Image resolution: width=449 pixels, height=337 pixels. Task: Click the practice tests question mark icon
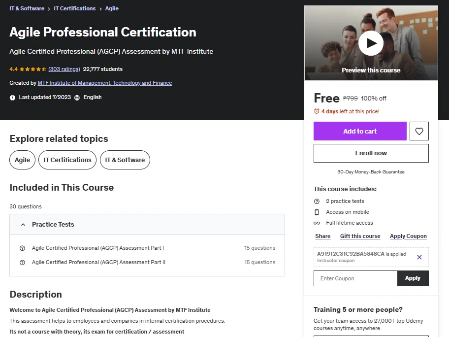tap(317, 202)
